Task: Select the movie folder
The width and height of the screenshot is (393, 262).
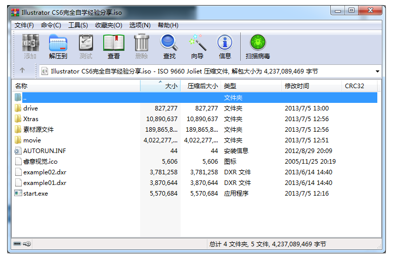Action: pos(32,140)
